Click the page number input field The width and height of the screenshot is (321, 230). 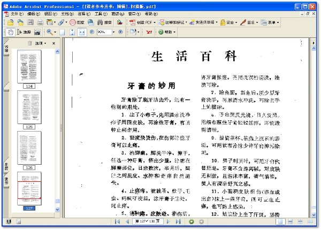148,221
